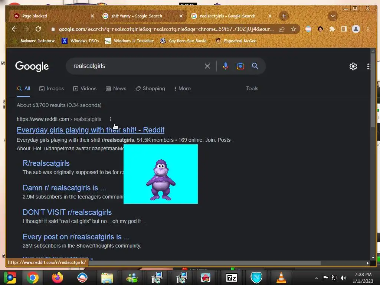Click the address bar URL
380x285 pixels.
pyautogui.click(x=166, y=29)
